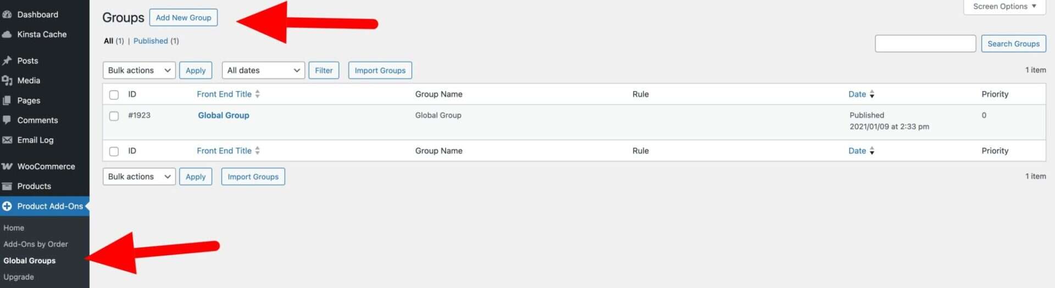Click the Comments speech bubble icon
The height and width of the screenshot is (288, 1055).
[x=7, y=120]
